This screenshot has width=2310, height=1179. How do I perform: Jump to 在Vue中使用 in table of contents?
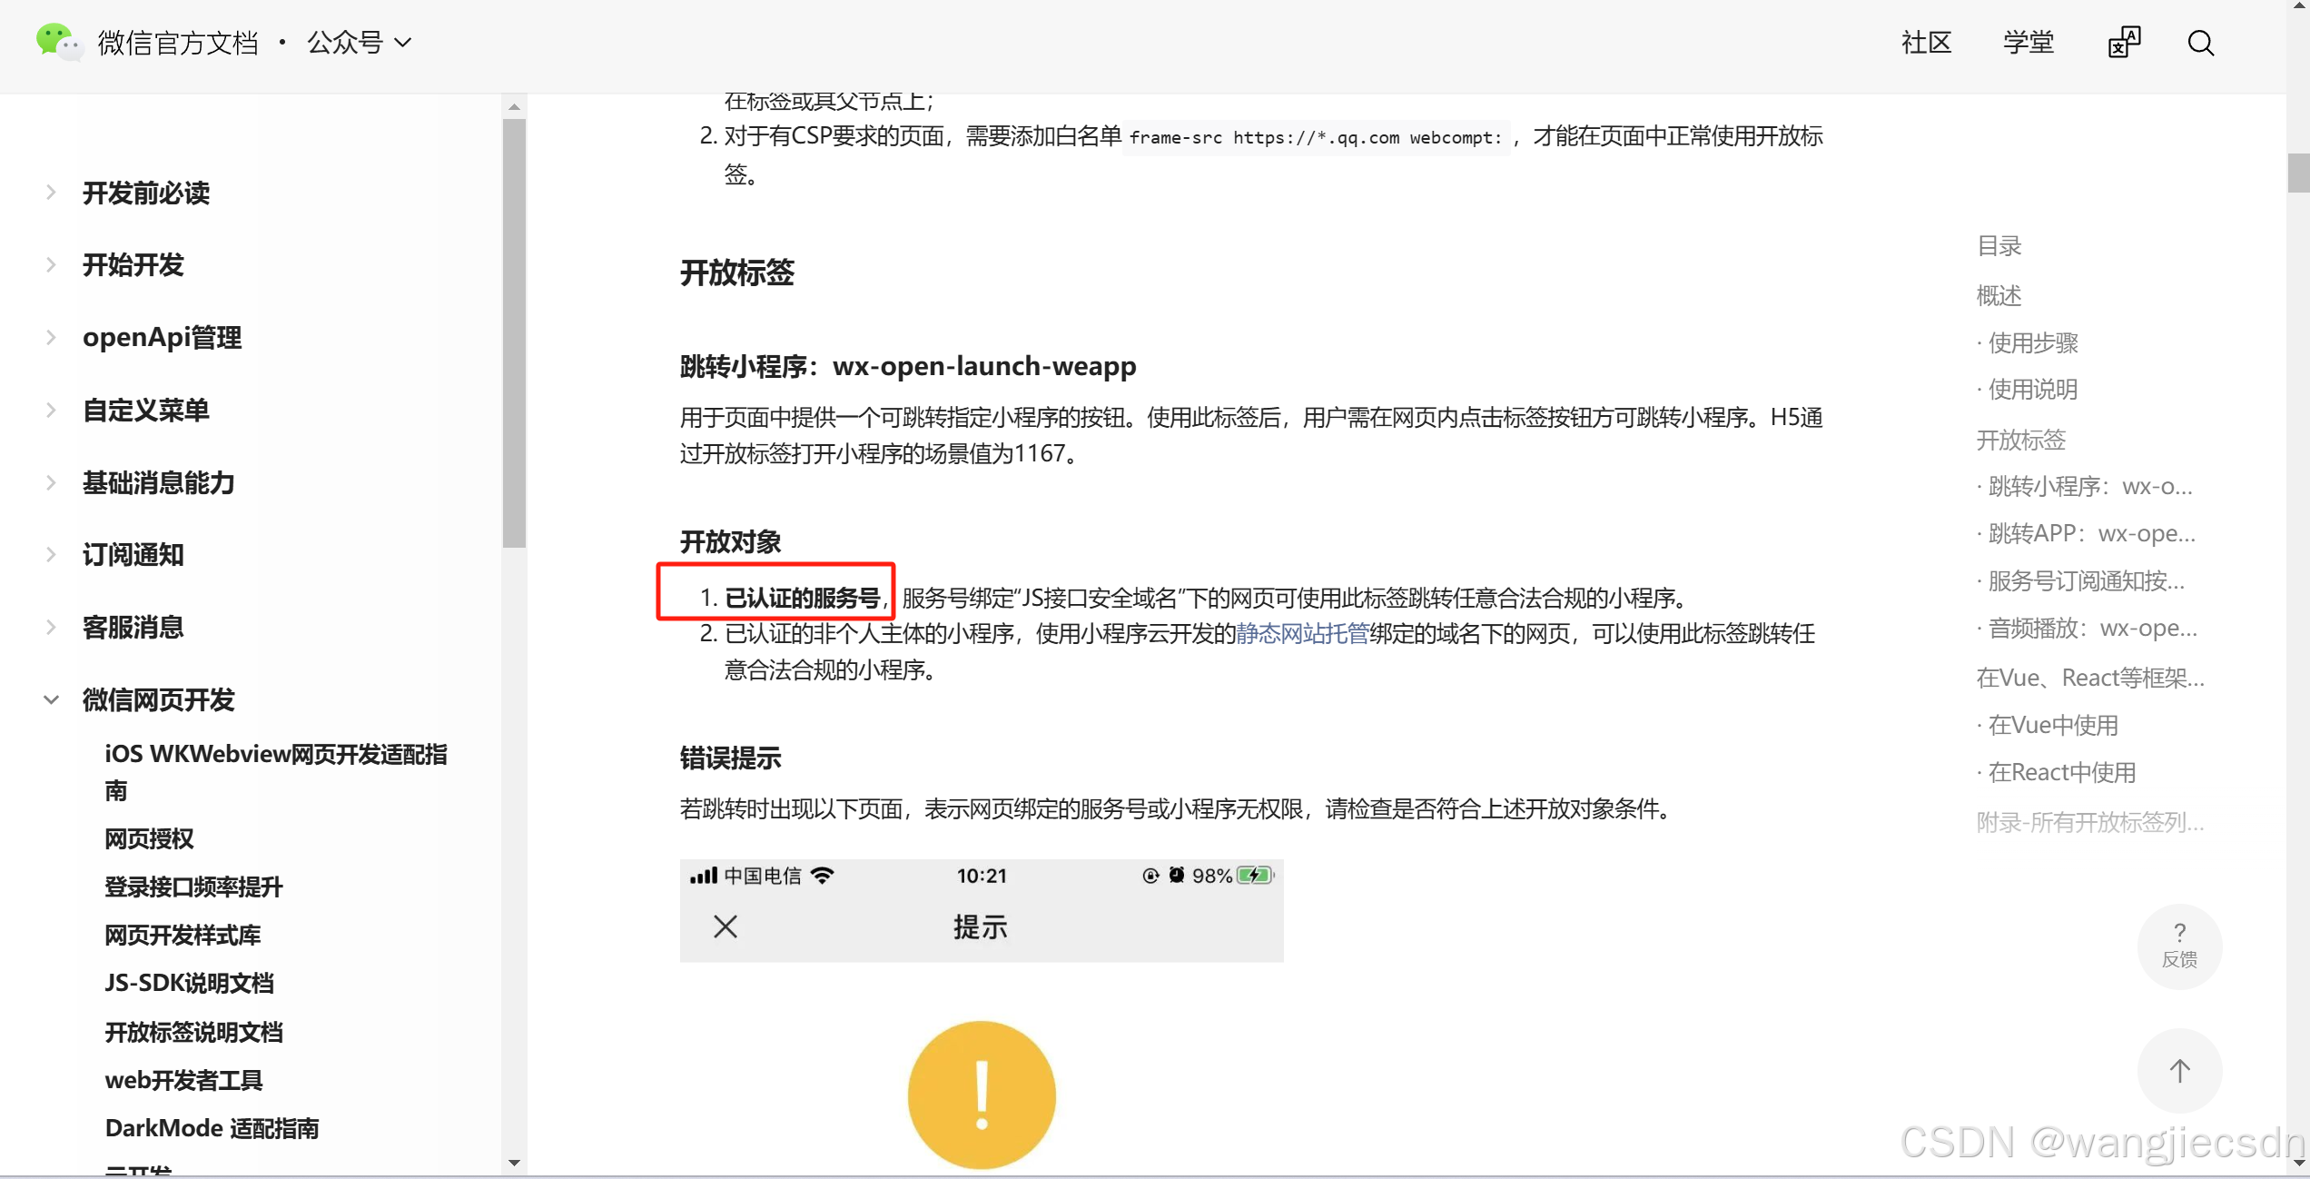pyautogui.click(x=2052, y=725)
